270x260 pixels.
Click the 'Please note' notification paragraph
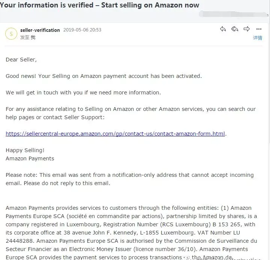click(130, 179)
